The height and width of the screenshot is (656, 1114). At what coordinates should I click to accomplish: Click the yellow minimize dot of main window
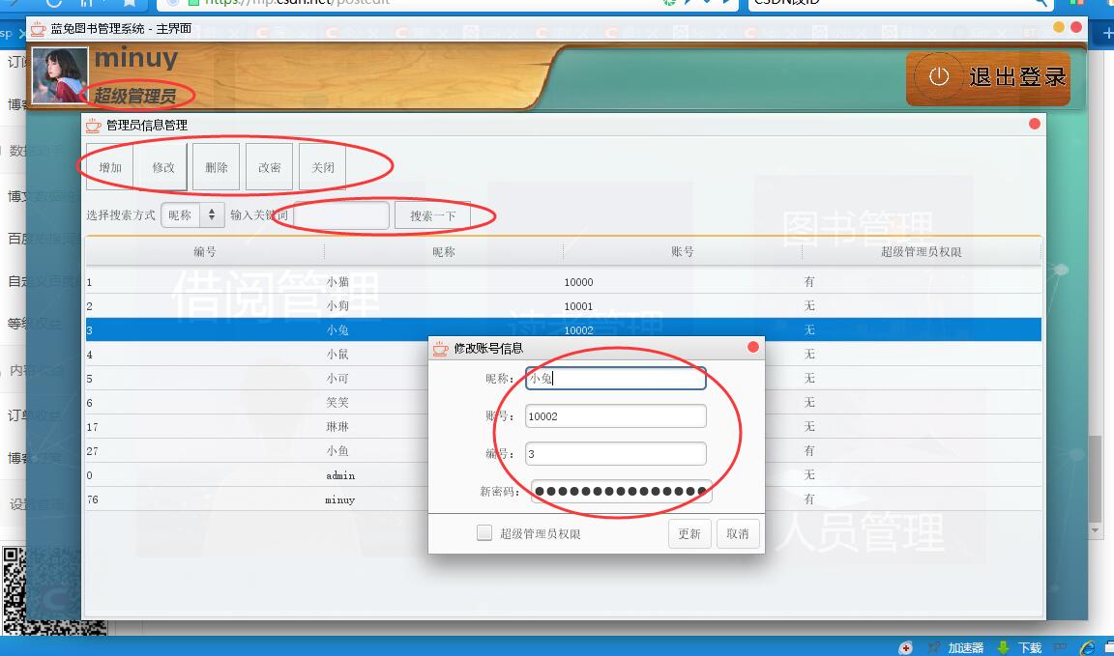(1059, 28)
